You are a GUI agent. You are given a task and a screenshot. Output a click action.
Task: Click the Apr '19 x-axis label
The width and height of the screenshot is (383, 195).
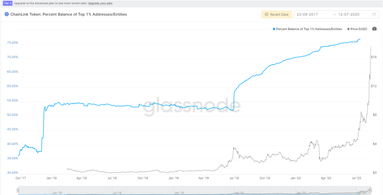tap(203, 178)
